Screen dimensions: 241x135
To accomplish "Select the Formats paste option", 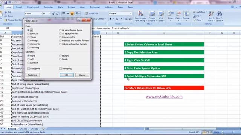I will [x=29, y=40].
